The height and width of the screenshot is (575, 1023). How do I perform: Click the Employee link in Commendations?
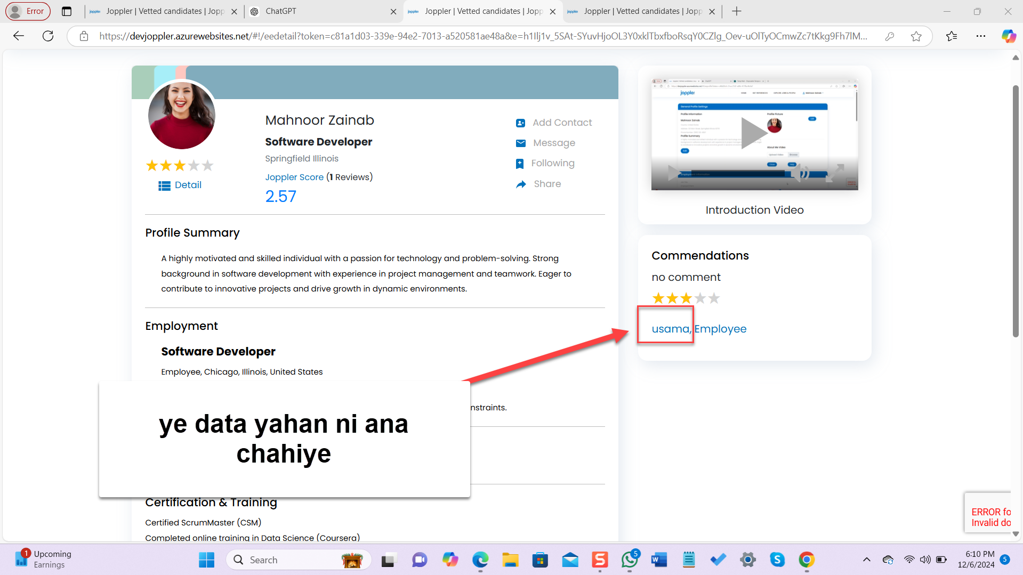pos(720,329)
